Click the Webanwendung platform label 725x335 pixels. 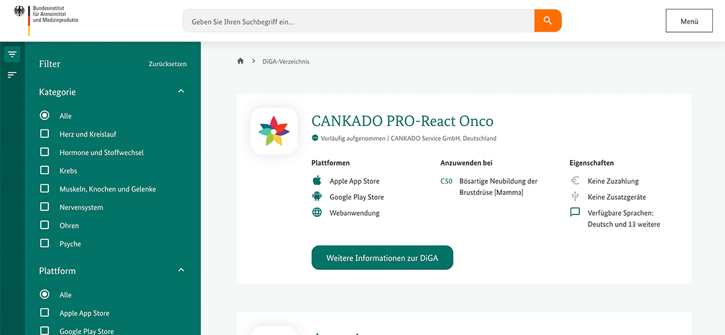[354, 213]
